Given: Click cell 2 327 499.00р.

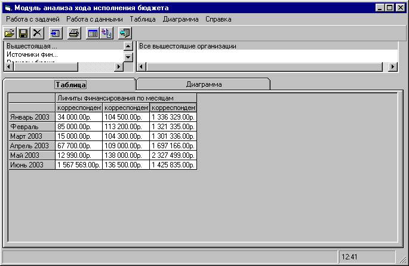Looking at the screenshot, I should point(173,155).
